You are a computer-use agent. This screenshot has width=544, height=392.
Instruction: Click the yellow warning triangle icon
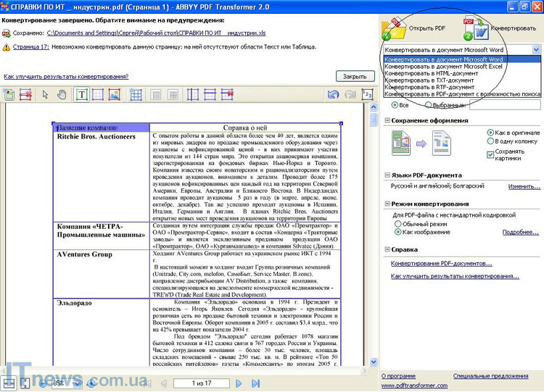point(7,47)
